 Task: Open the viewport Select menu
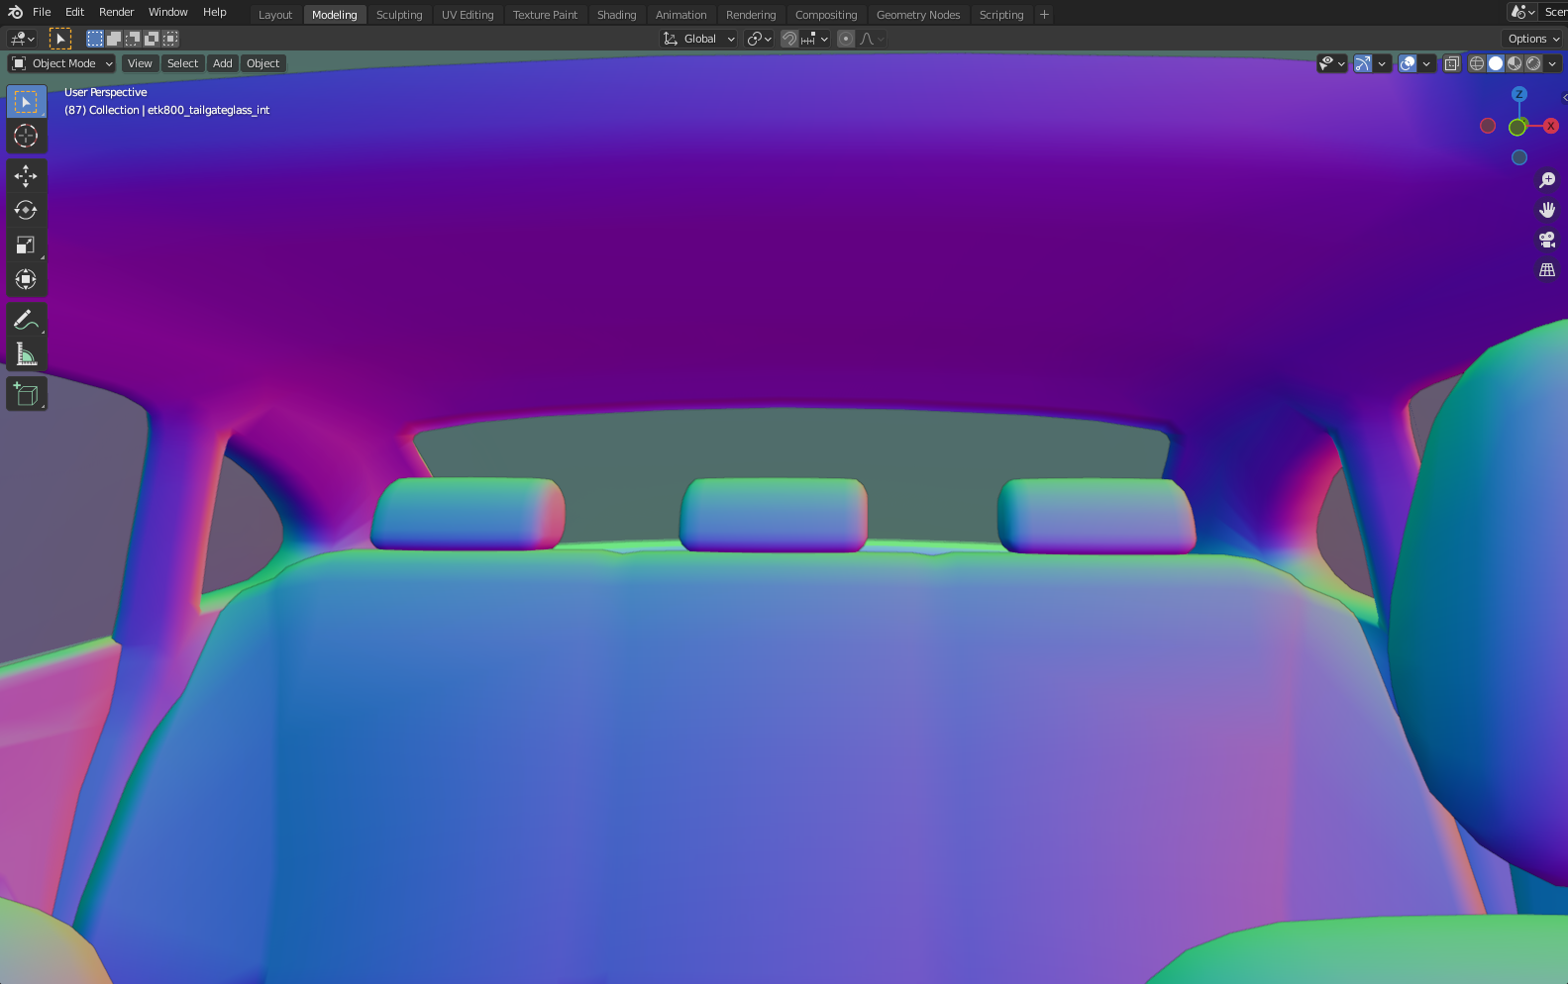tap(183, 63)
